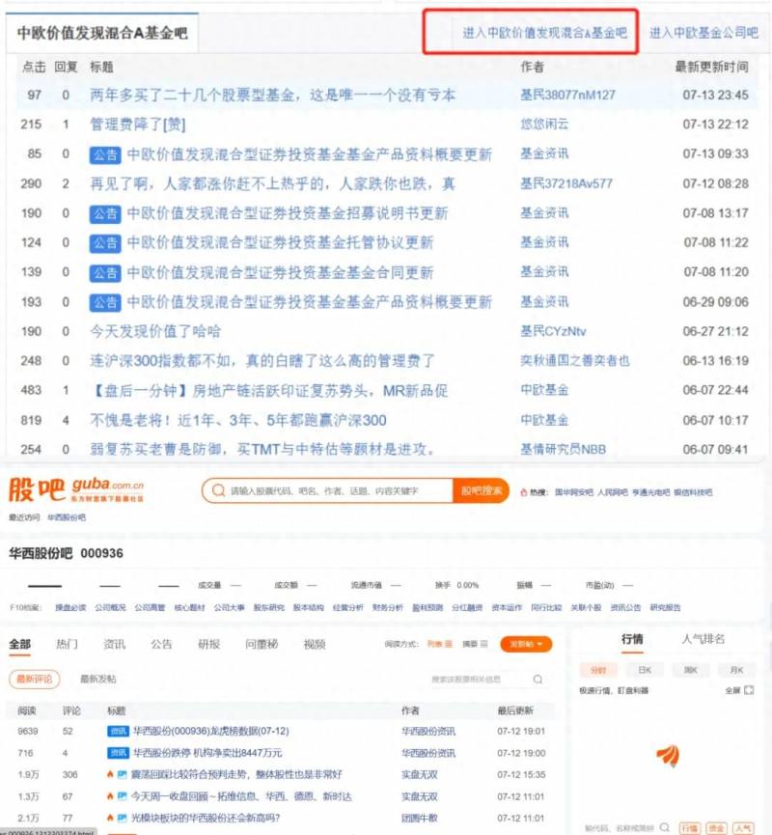This screenshot has height=835, width=772.
Task: Select the 月K chart period
Action: pos(736,670)
